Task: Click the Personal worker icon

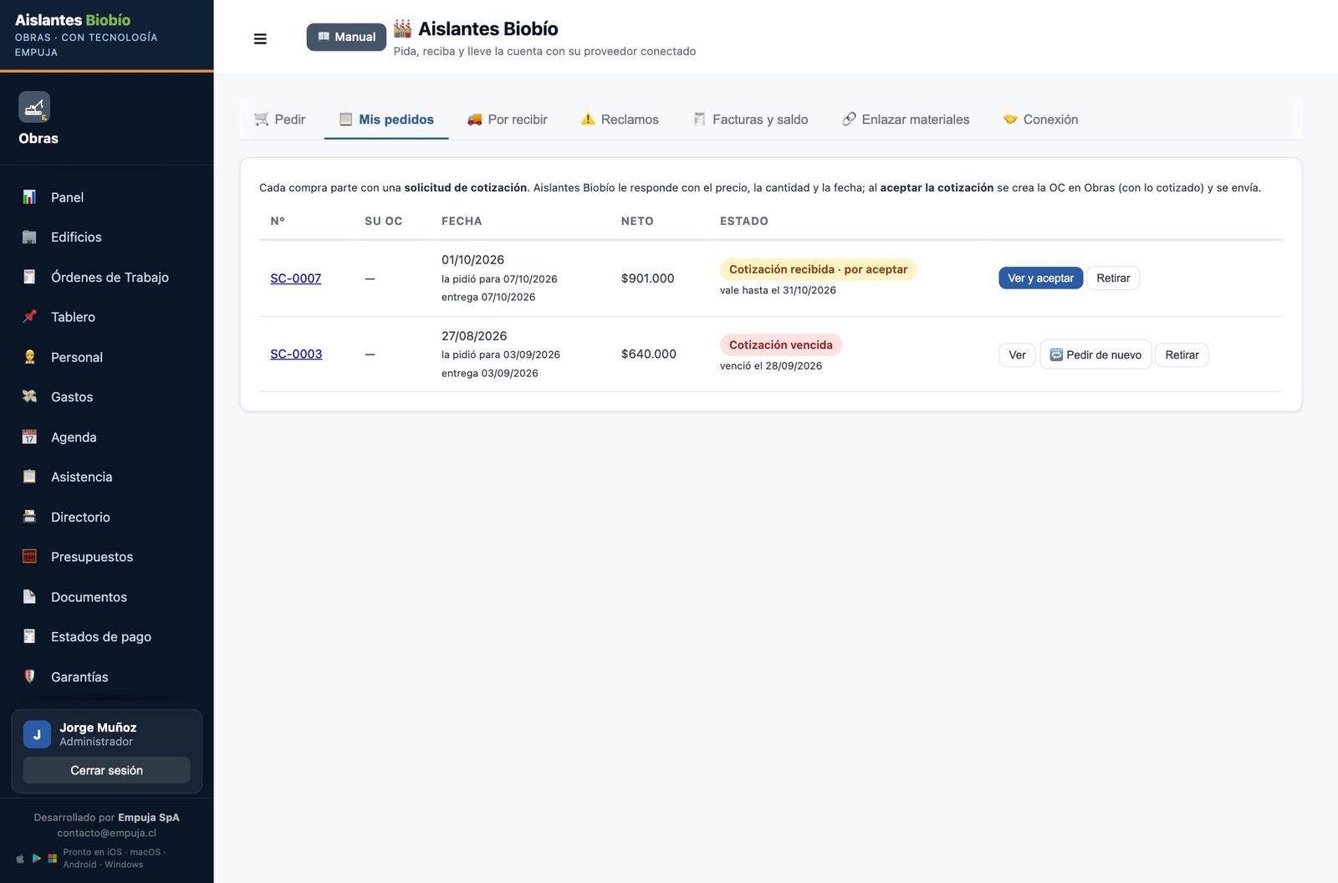Action: pos(29,357)
